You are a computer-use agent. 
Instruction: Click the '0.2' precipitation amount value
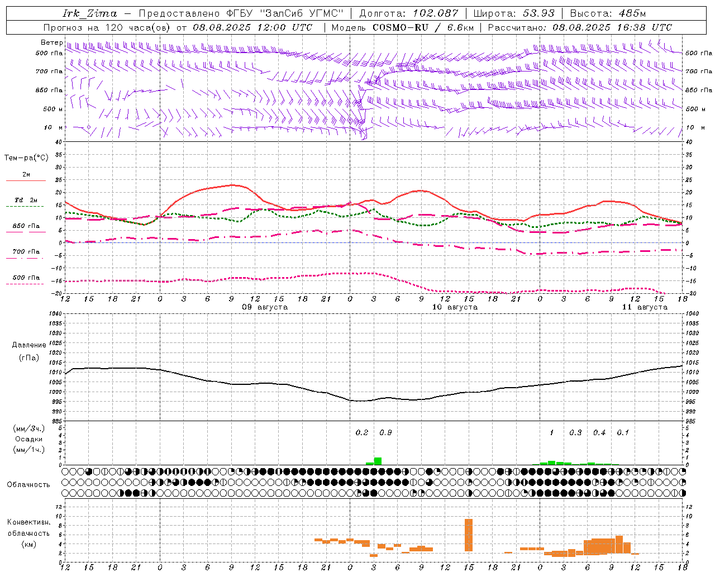point(362,432)
